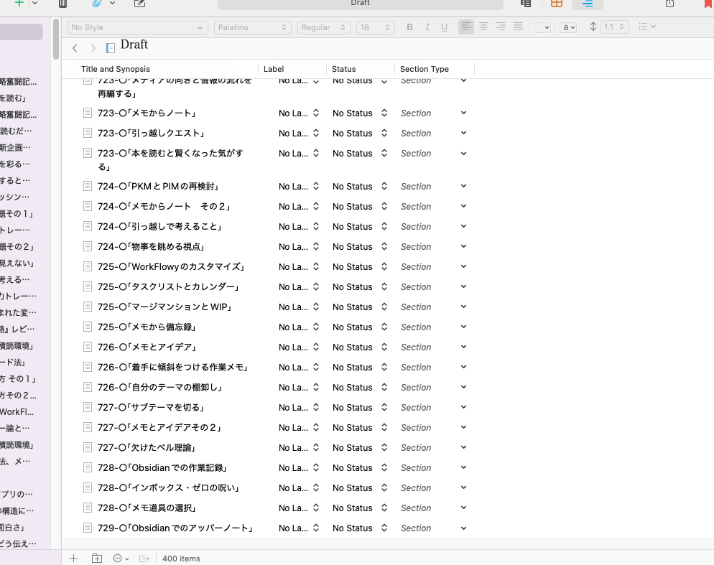This screenshot has height=565, width=714.
Task: Click document icon of 724-〇「物事を眺める視点」row
Action: click(x=88, y=246)
